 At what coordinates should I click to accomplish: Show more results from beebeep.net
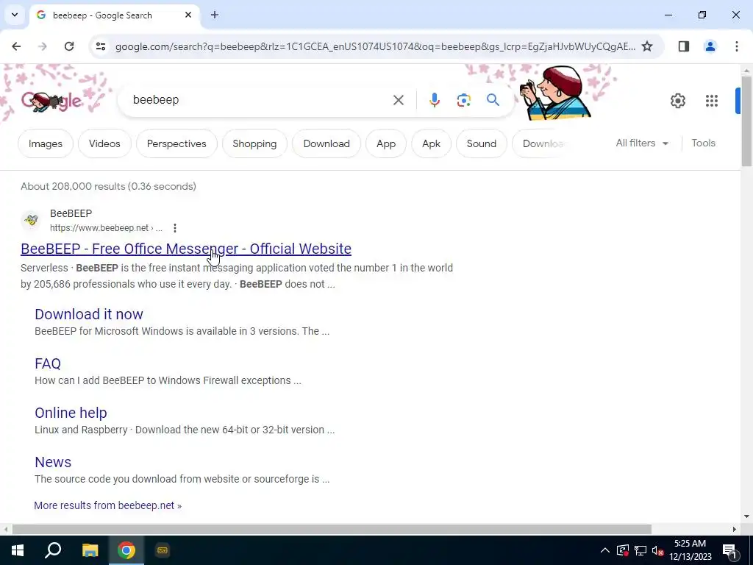click(x=107, y=505)
